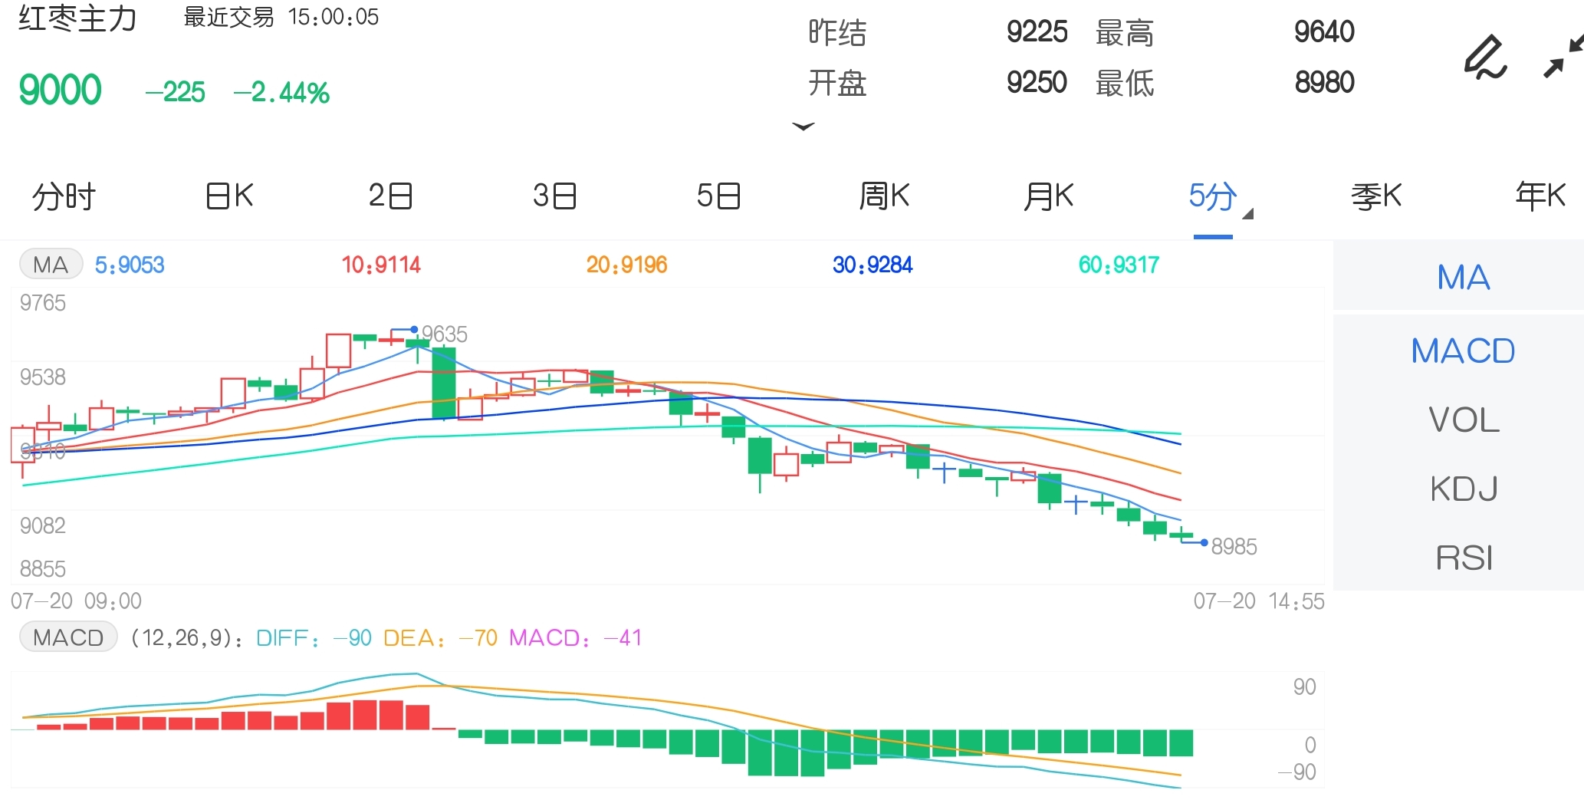Click the last green MACD histogram bar
The width and height of the screenshot is (1584, 800).
[1181, 742]
